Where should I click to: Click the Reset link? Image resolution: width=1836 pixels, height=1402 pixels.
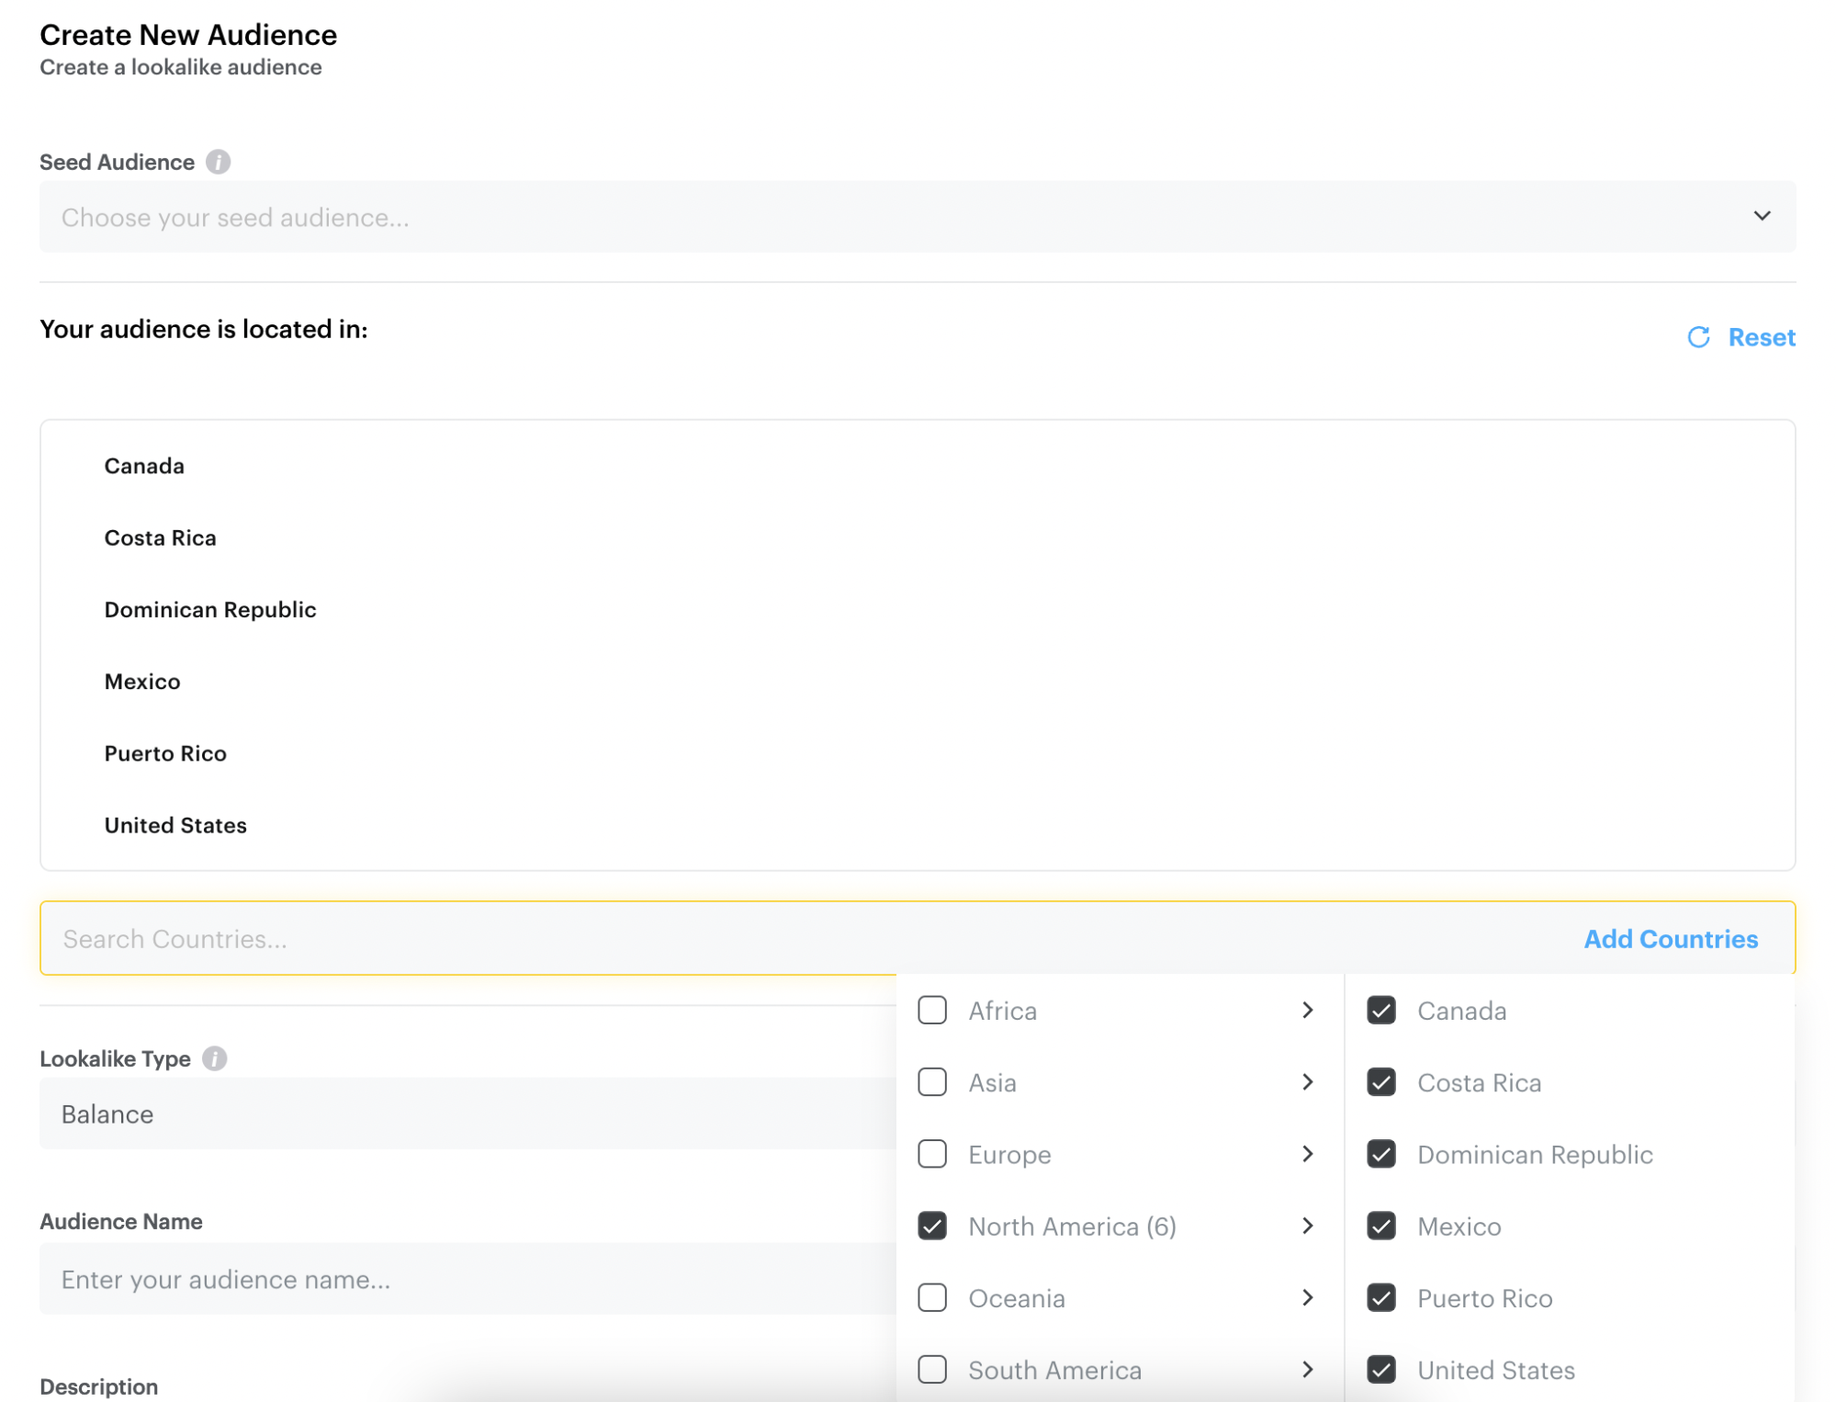click(x=1761, y=337)
